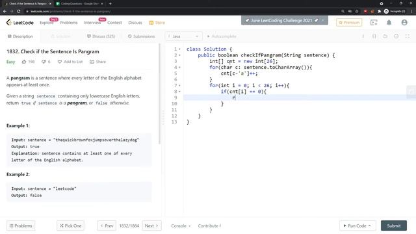
Task: Collapse the fold arrow on line 7
Action: coord(179,85)
